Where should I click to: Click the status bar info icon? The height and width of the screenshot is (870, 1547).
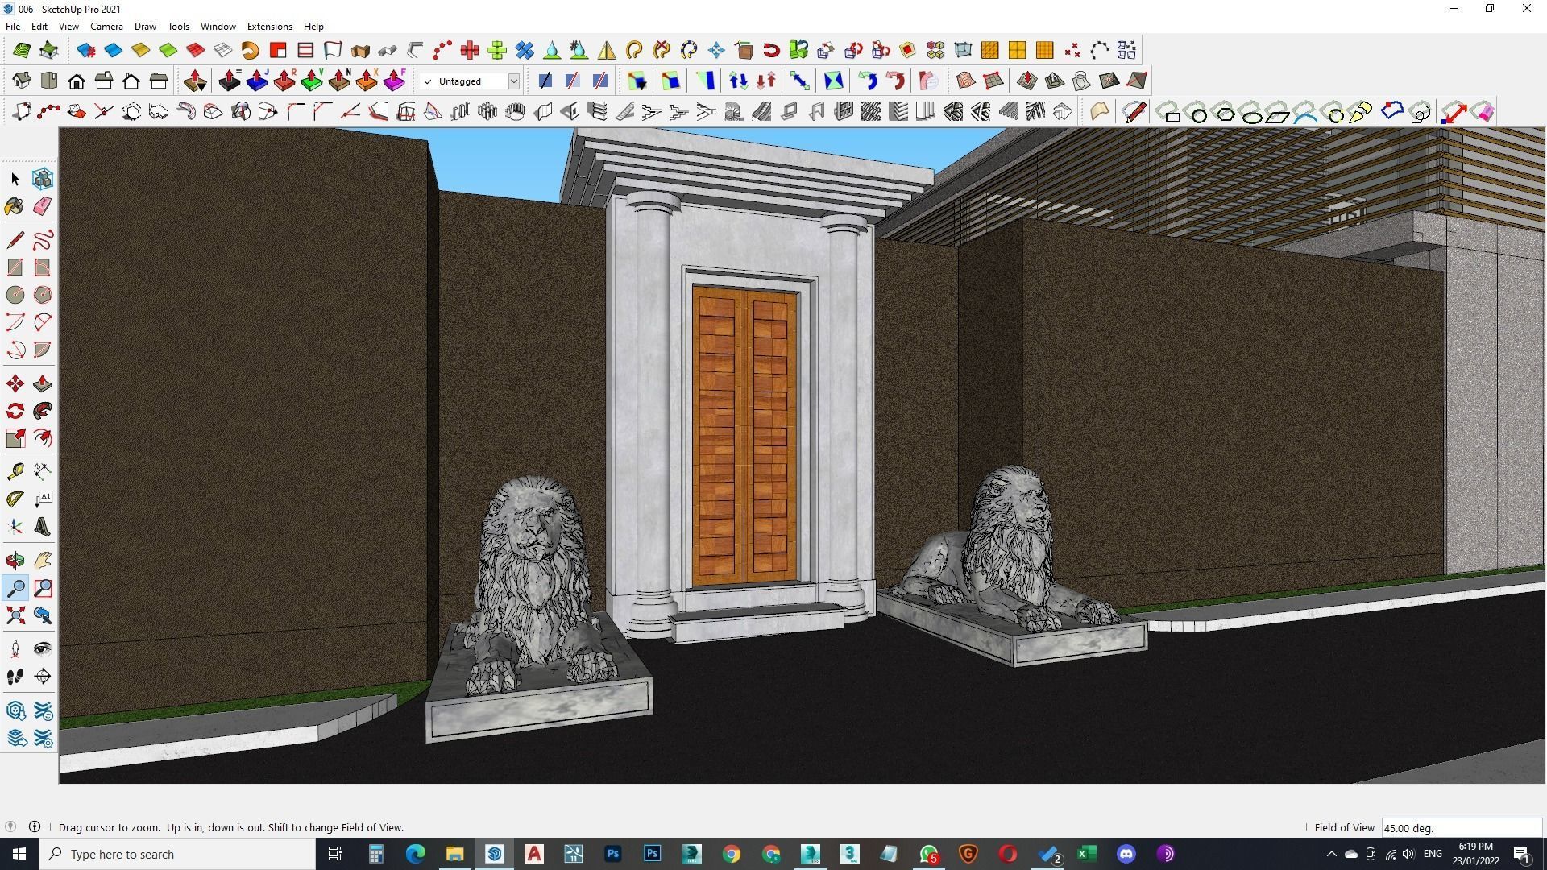coord(35,827)
